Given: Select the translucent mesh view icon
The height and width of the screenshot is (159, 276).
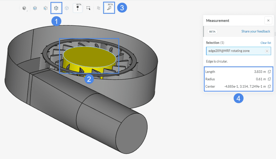Looking at the screenshot, I should point(34,8).
